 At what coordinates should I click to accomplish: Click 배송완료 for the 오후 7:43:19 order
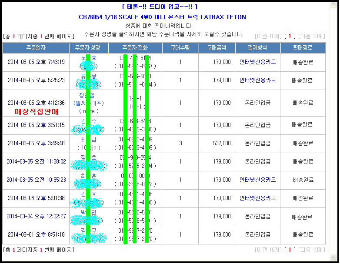click(x=303, y=63)
